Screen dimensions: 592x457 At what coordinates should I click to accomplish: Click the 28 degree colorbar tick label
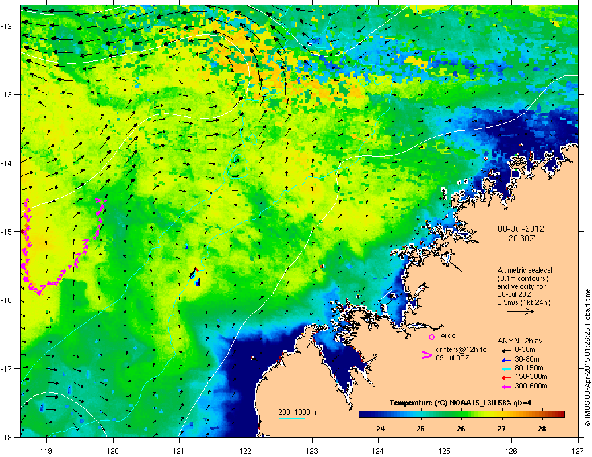542,429
